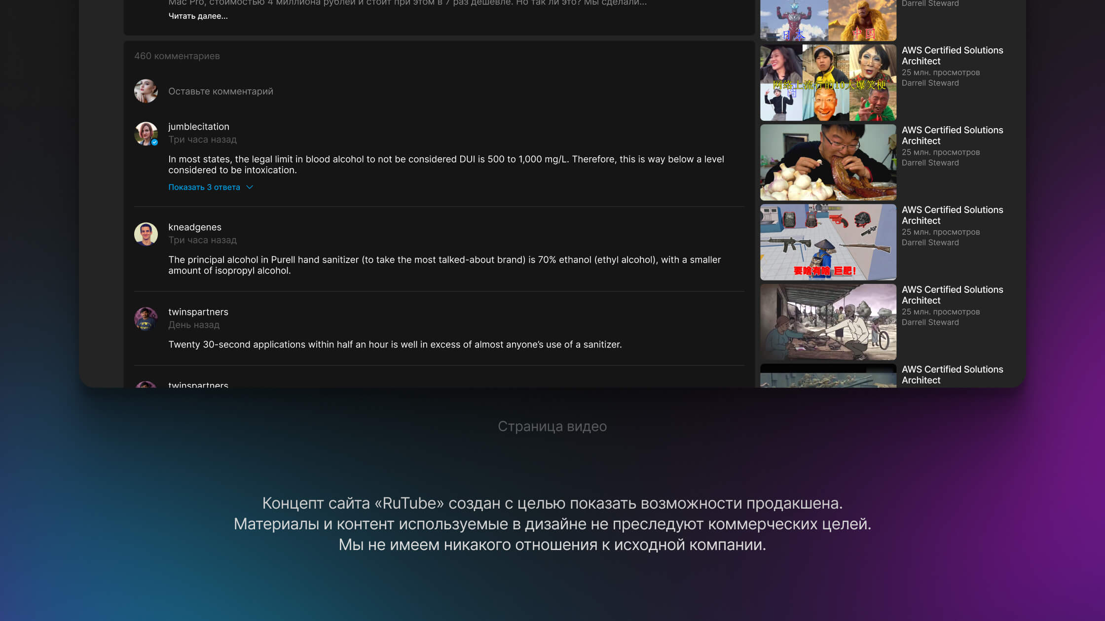The height and width of the screenshot is (621, 1105).
Task: Click jumblecitation's profile avatar
Action: [146, 134]
